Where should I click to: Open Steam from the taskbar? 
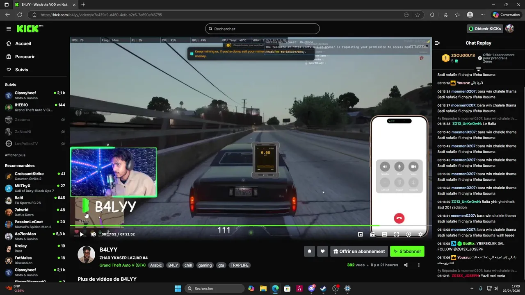323,288
